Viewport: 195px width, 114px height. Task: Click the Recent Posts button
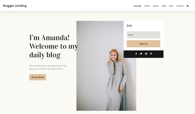(x=38, y=77)
